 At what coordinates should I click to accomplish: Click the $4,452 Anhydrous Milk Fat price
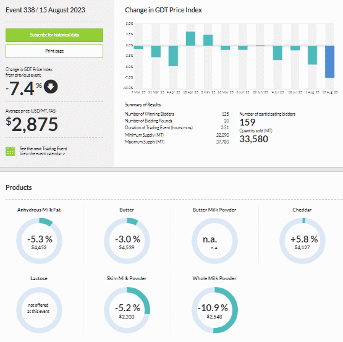(39, 247)
